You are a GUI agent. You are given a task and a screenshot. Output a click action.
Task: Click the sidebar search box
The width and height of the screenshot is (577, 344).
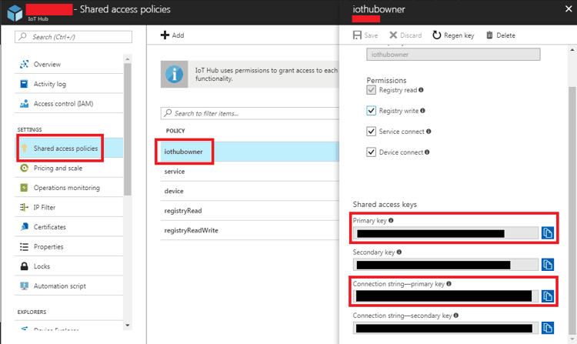74,37
